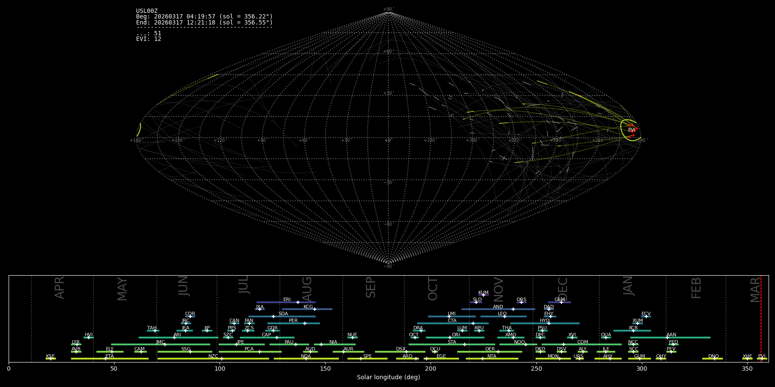Click the DRA shower label
775x387 pixels.
[418, 328]
